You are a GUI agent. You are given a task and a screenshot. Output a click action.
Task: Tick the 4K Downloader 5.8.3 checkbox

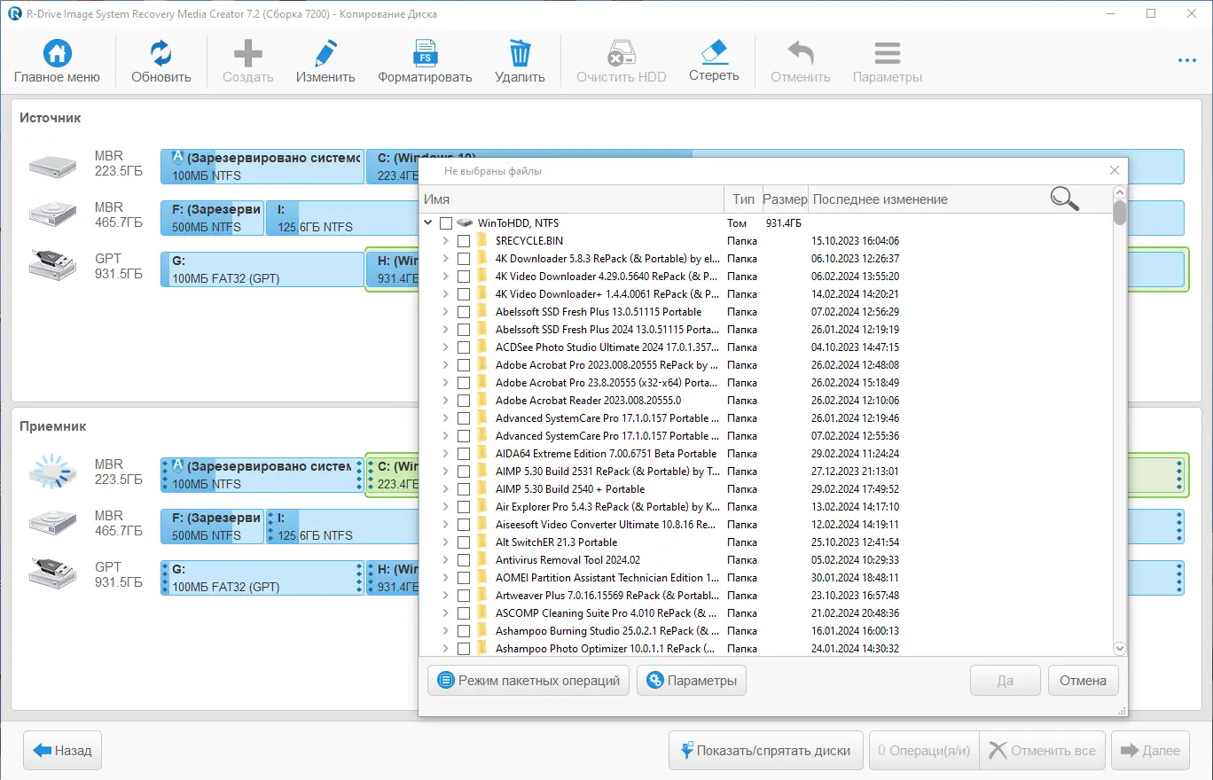(x=464, y=259)
